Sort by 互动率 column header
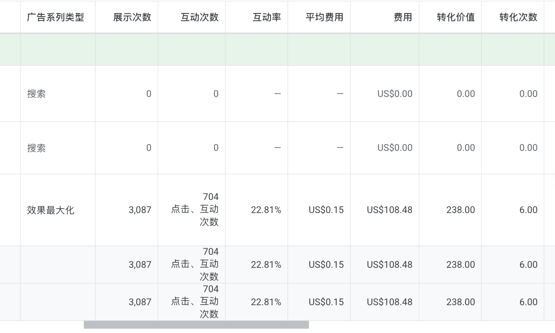 coord(267,17)
